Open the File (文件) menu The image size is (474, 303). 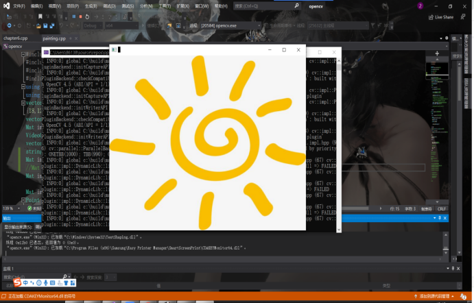click(19, 6)
